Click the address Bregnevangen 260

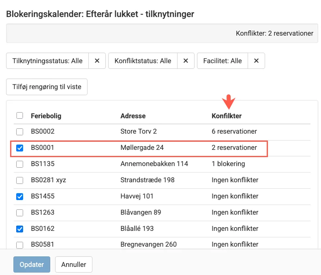coord(148,244)
